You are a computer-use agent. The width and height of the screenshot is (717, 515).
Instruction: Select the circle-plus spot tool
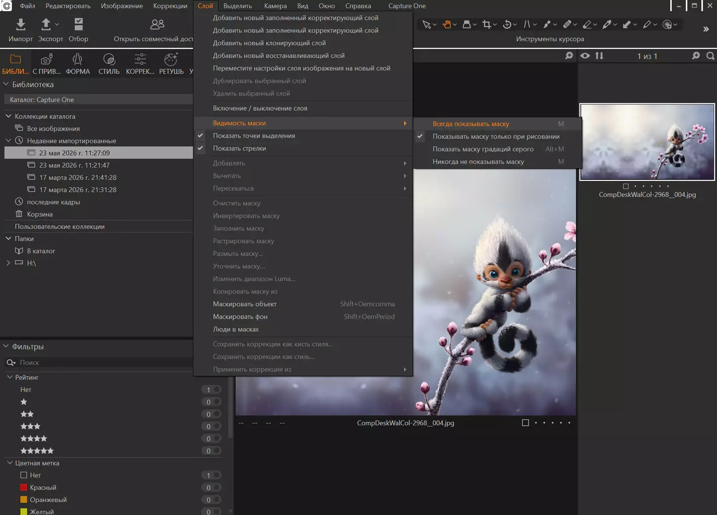[667, 24]
